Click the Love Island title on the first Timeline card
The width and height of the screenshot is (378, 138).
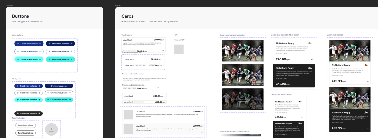pyautogui.click(x=127, y=40)
